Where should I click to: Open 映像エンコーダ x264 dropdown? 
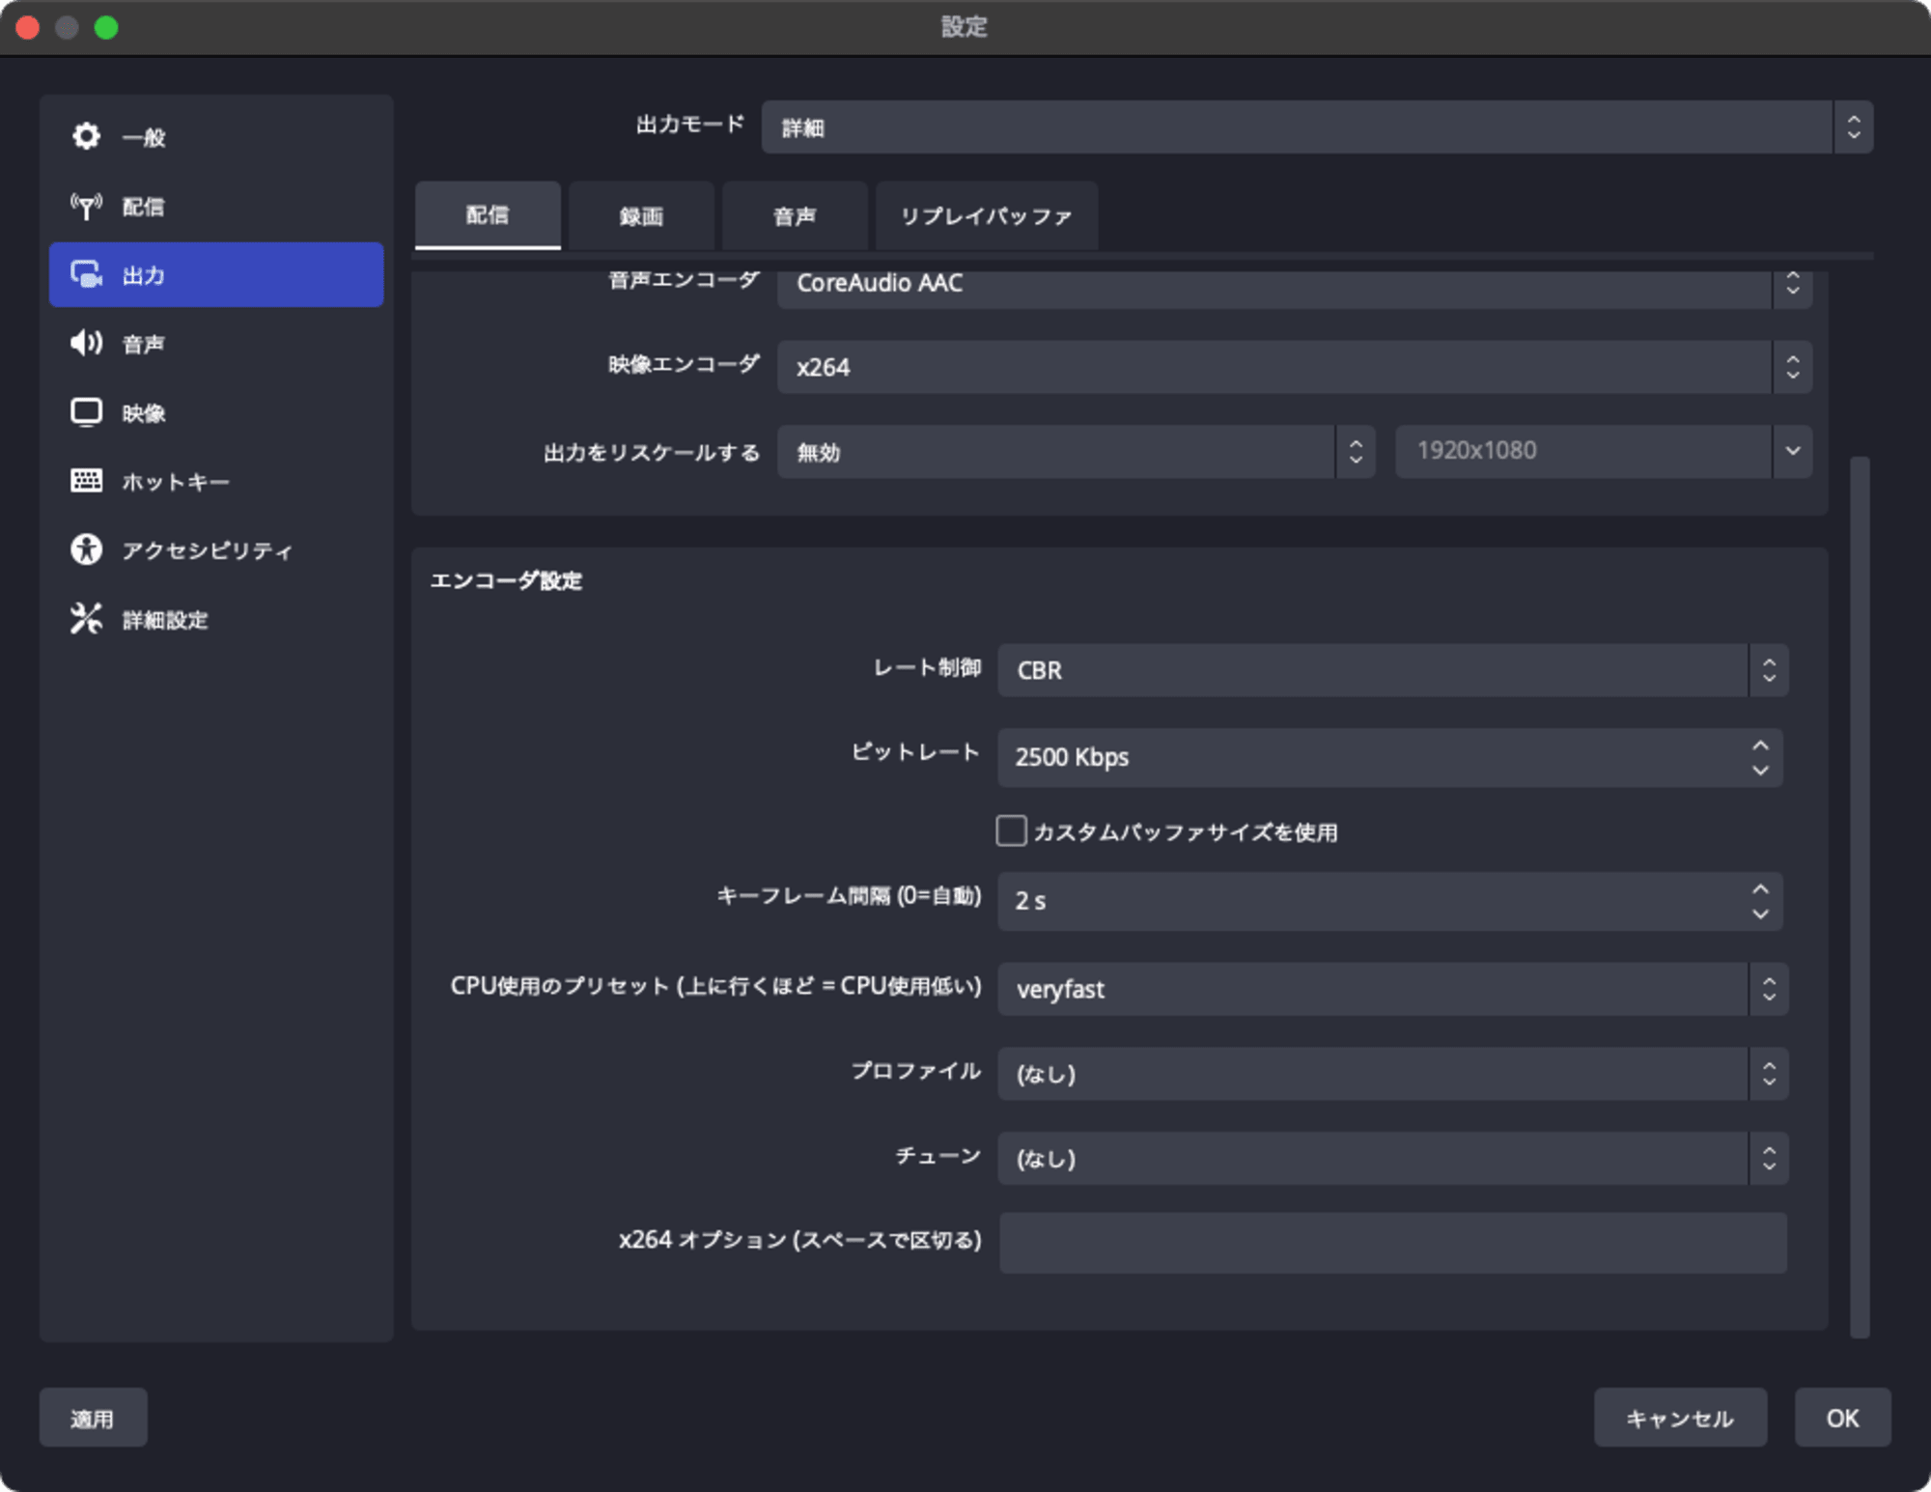point(1294,367)
